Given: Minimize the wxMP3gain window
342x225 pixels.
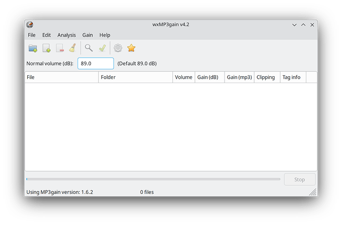Looking at the screenshot, I should click(x=294, y=25).
